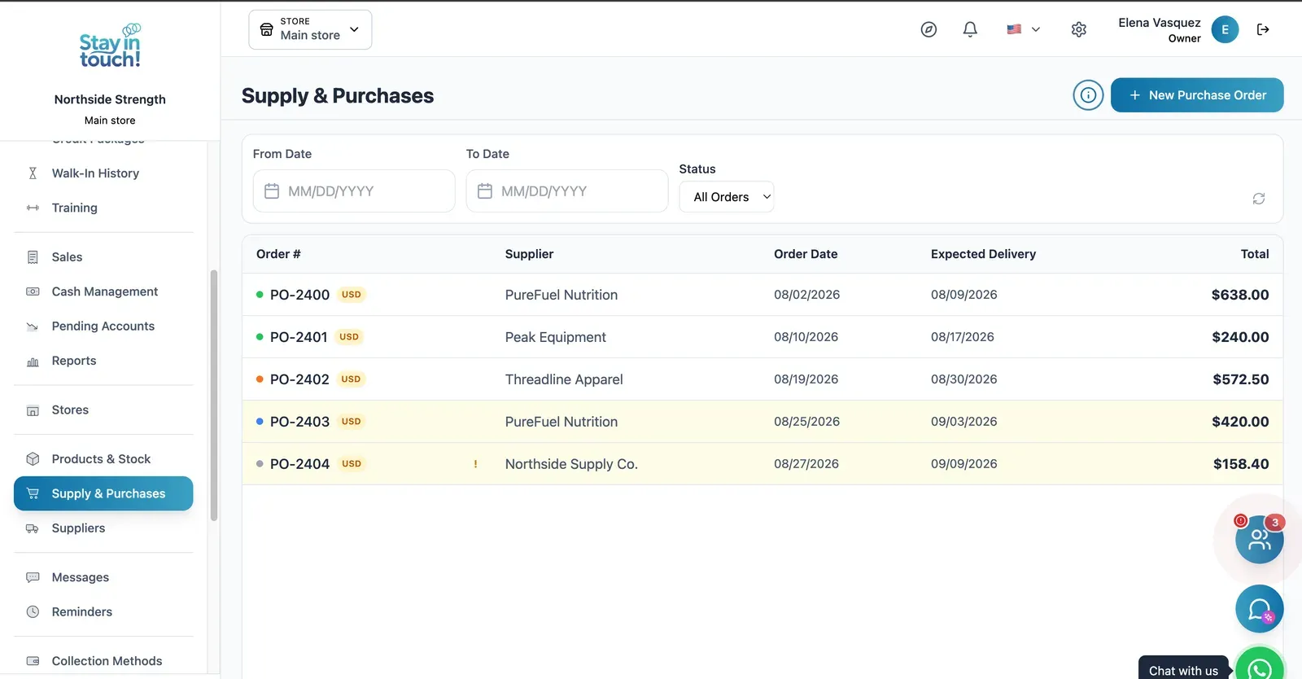Screen dimensions: 1302x679
Task: Click the warning exclamation on PO-2404
Action: pyautogui.click(x=475, y=464)
